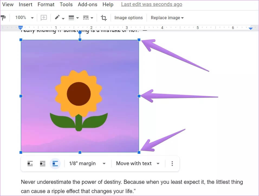This screenshot has height=196, width=259.
Task: Open the Add-ons menu
Action: click(88, 5)
